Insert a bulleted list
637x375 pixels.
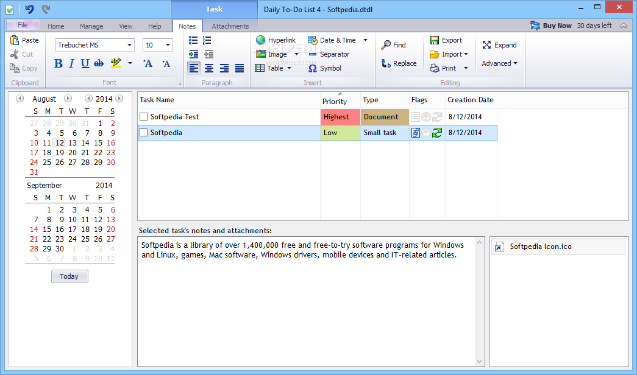pyautogui.click(x=193, y=40)
